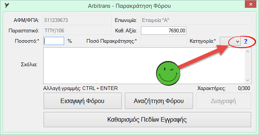Click the Παραστατικό field showing ΤΠΥ/106
This screenshot has height=135, width=259.
77,30
